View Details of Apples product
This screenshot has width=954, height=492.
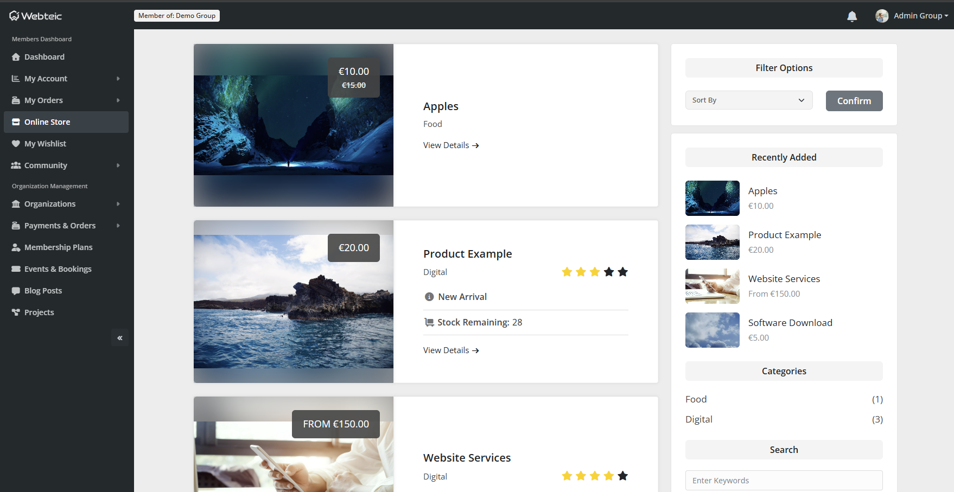click(x=451, y=145)
